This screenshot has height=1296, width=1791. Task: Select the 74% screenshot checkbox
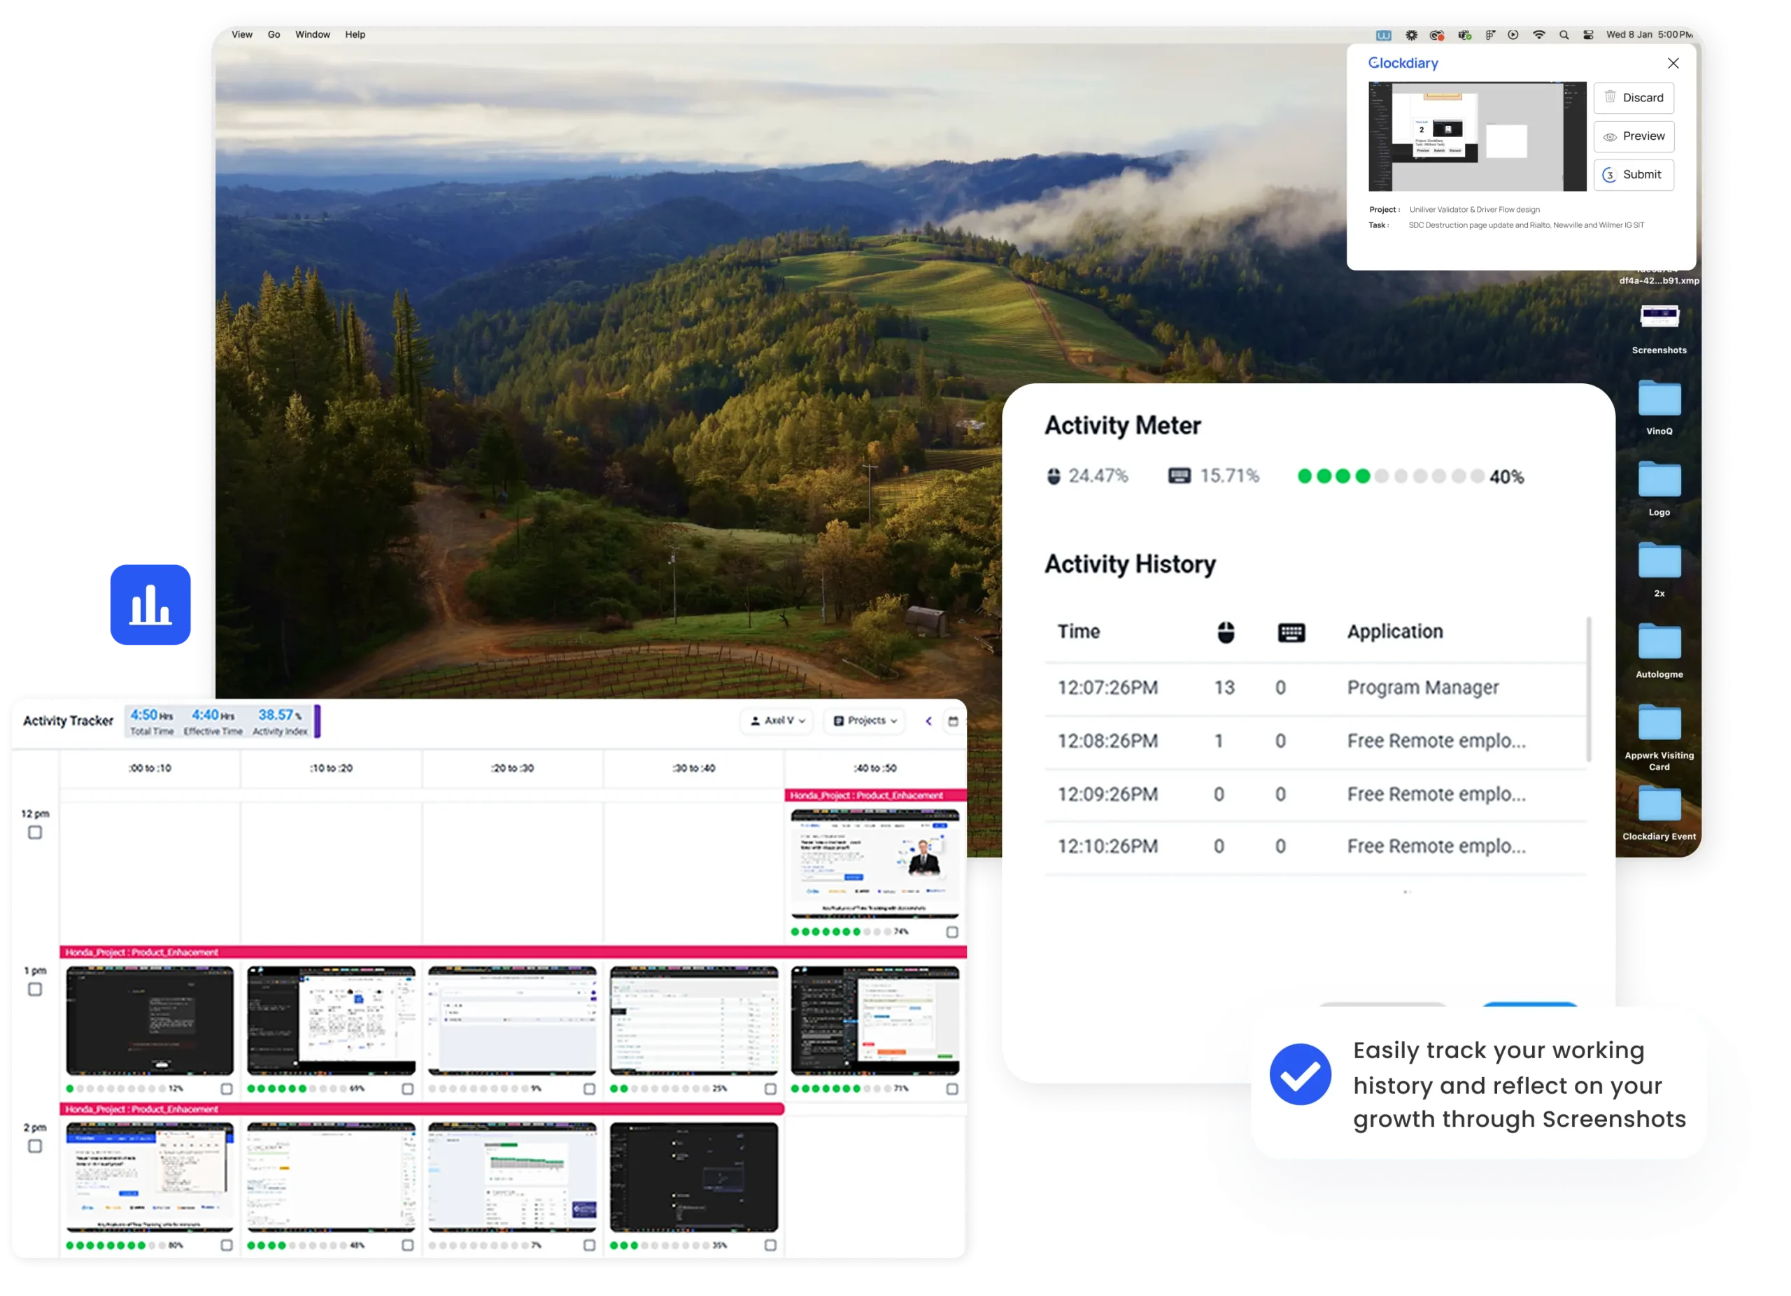coord(951,932)
